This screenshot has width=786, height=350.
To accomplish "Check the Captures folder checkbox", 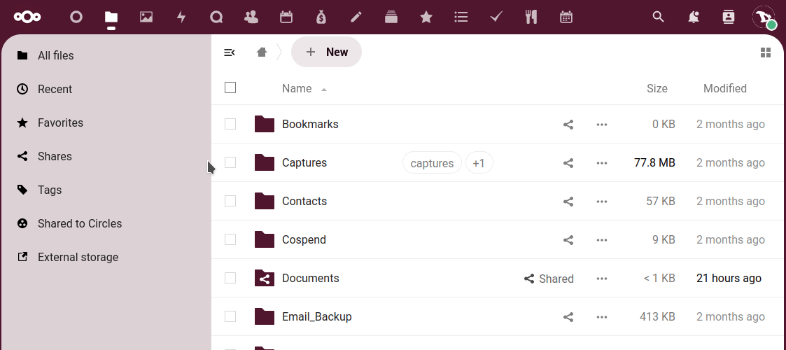I will pos(230,162).
